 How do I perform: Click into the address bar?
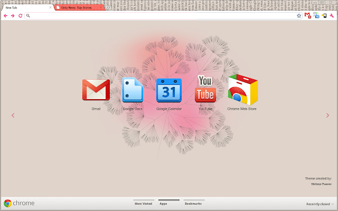[x=158, y=16]
